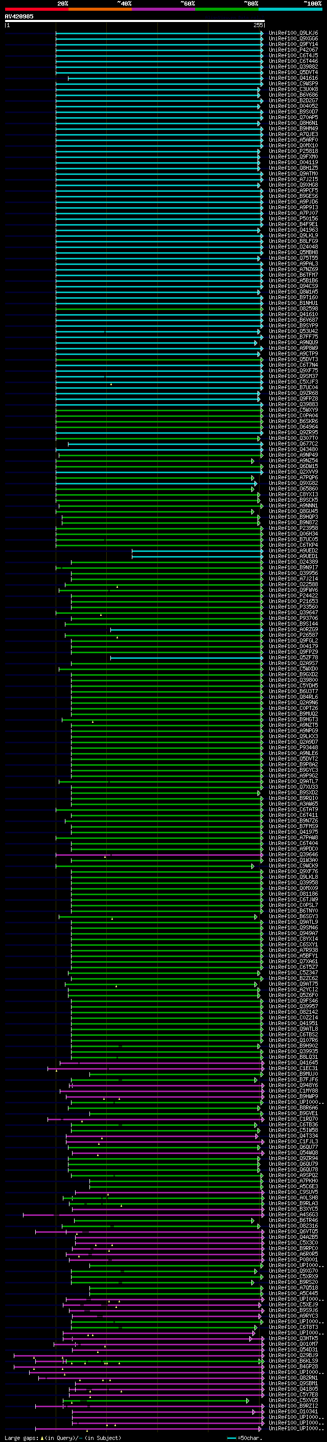Select hit label UniRef100_A4S6G3
327x1442 pixels.
coord(293,1214)
